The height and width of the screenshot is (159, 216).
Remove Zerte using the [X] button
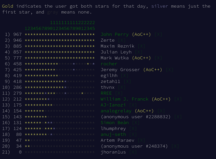122,40
